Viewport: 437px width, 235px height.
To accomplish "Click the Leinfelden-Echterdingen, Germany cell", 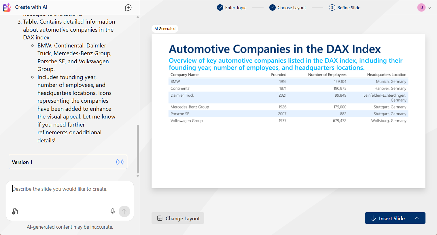I will pos(385,98).
